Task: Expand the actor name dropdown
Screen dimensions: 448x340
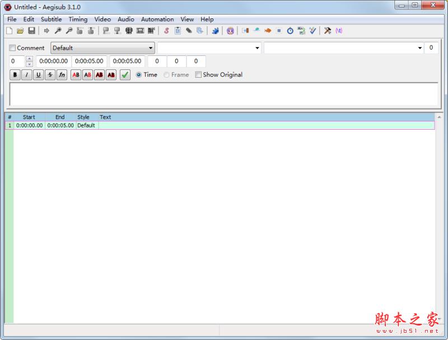Action: click(257, 48)
